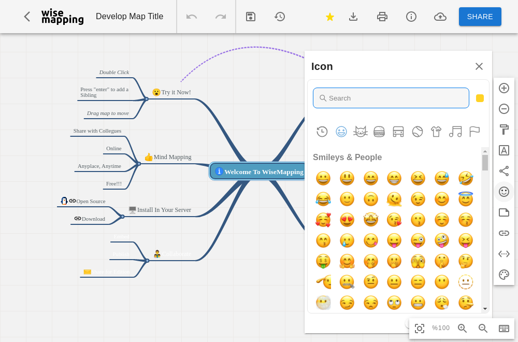Screen dimensions: 518x342
Task: Zoom in with the magnifier plus
Action: coord(462,328)
